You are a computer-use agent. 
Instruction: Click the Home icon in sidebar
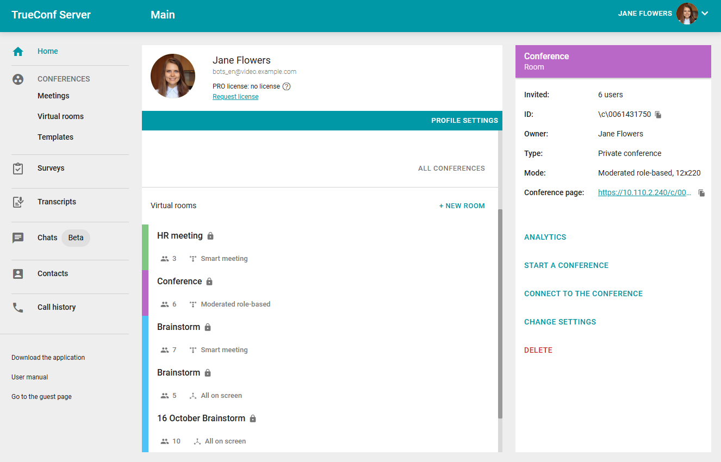(18, 52)
